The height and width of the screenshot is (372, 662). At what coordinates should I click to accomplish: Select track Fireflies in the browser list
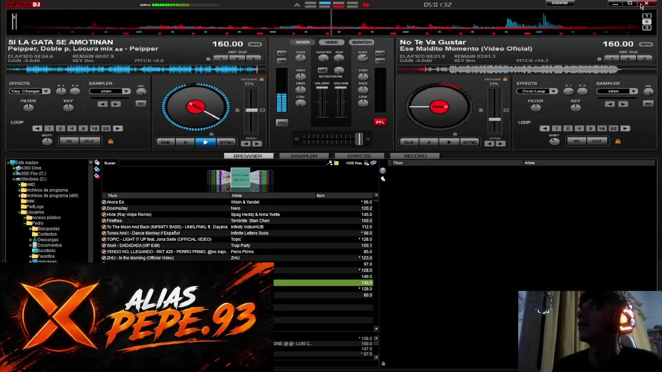point(237,221)
